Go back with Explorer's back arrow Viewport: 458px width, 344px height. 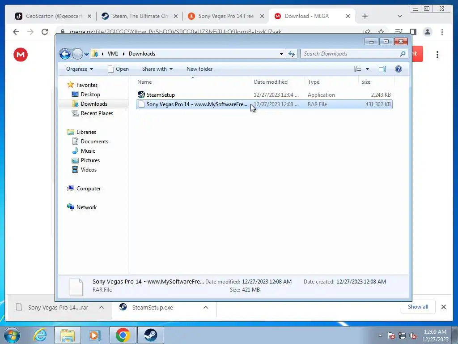pos(65,54)
